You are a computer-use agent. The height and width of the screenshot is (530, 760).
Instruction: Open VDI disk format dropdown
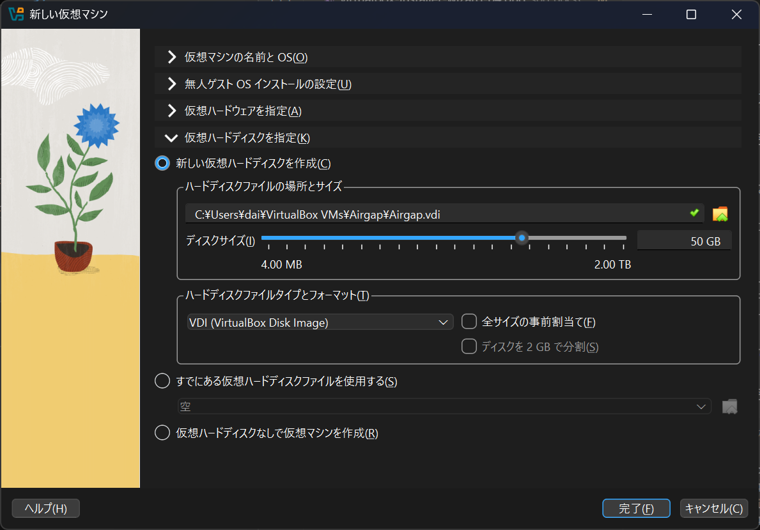coord(319,323)
